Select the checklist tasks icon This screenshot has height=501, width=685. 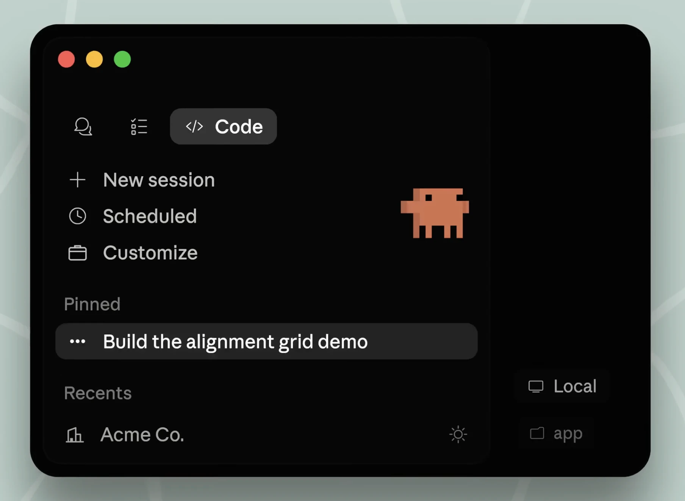click(139, 127)
